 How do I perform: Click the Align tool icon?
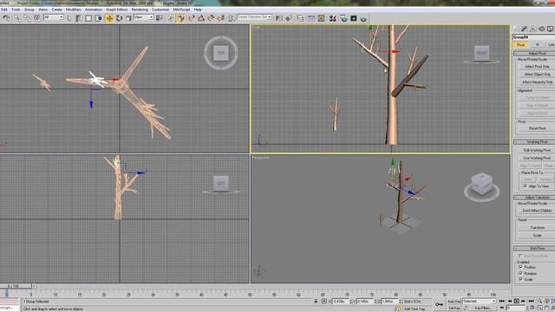(x=289, y=18)
